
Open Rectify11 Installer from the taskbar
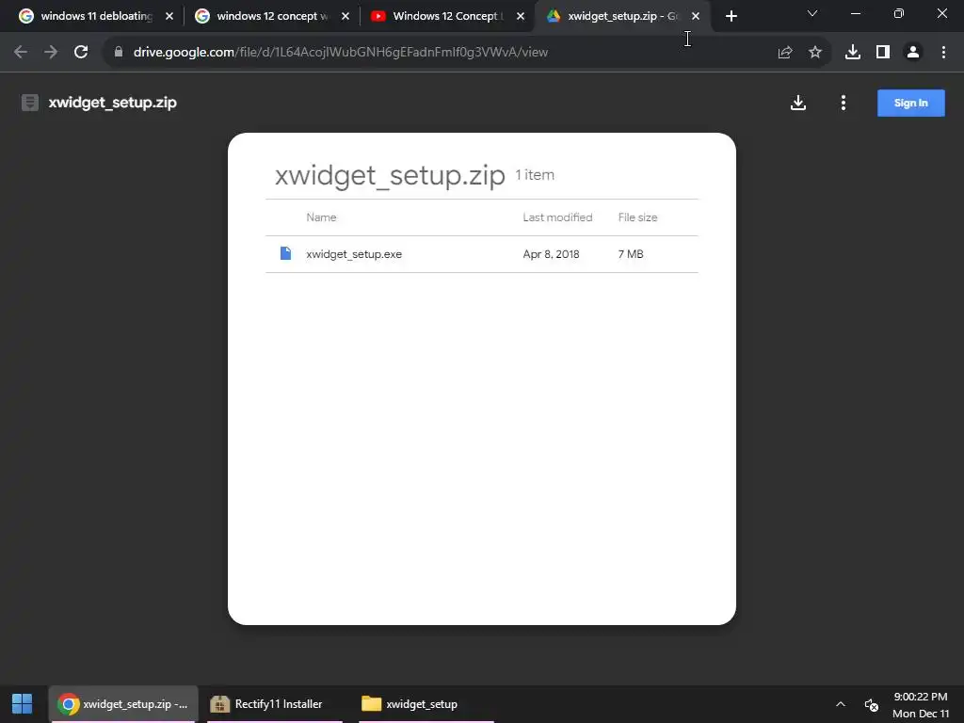click(275, 704)
